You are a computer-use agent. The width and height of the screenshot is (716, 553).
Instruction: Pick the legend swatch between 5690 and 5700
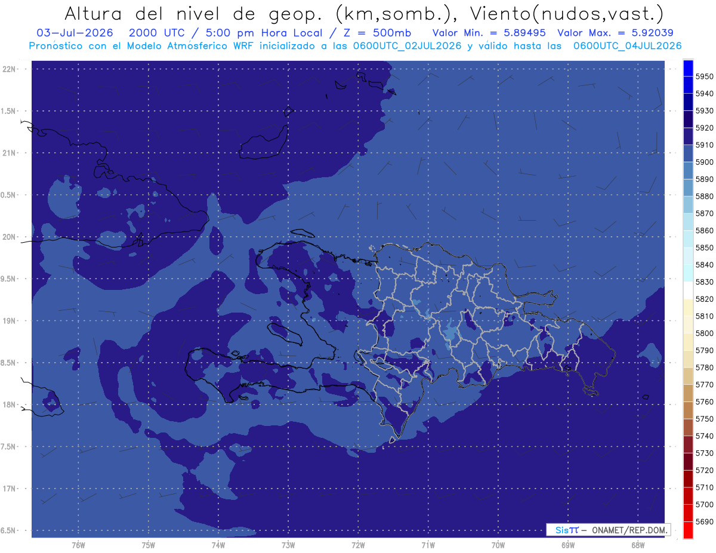688,512
